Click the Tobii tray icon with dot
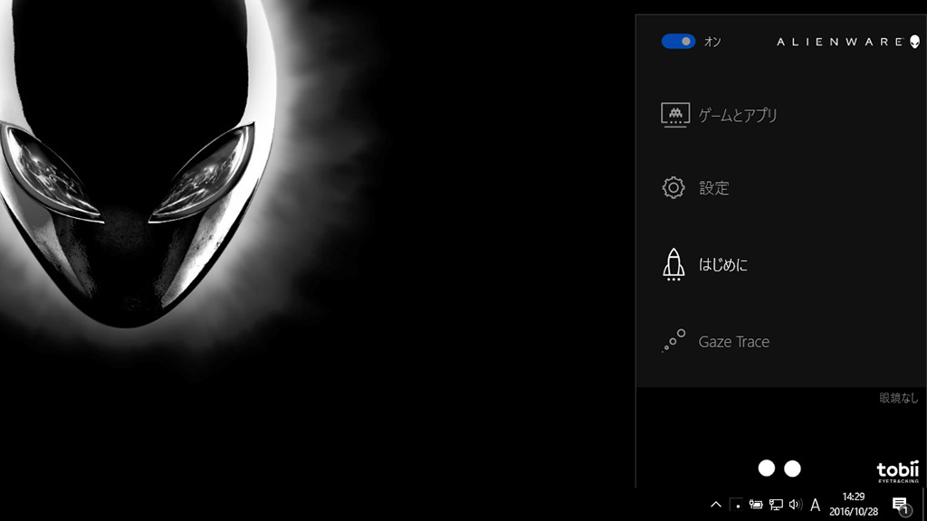The height and width of the screenshot is (521, 927). (x=736, y=505)
